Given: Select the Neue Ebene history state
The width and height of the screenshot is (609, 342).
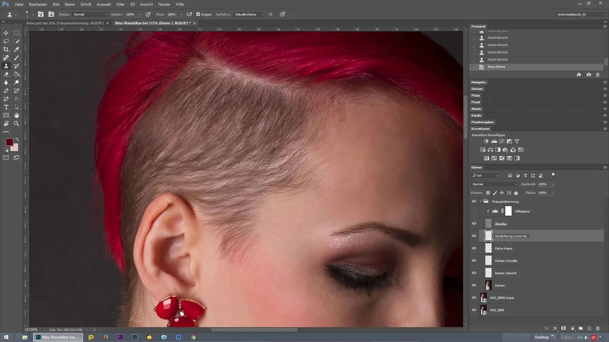Looking at the screenshot, I should click(x=536, y=67).
